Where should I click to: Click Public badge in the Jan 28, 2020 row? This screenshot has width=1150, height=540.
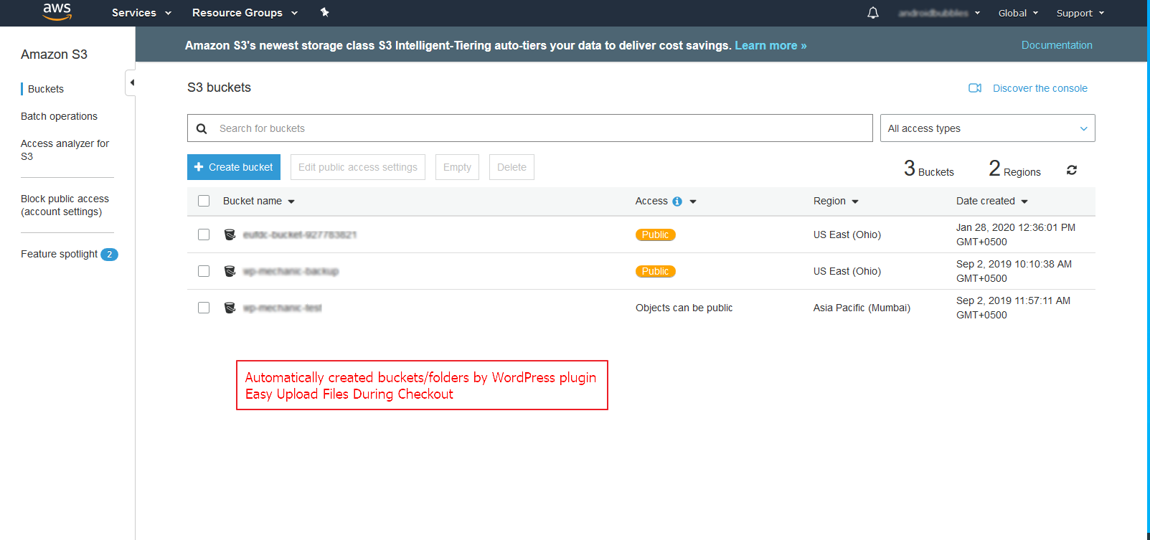[x=656, y=235]
